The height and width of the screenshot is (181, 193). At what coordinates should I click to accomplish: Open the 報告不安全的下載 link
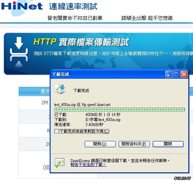pyautogui.click(x=88, y=165)
